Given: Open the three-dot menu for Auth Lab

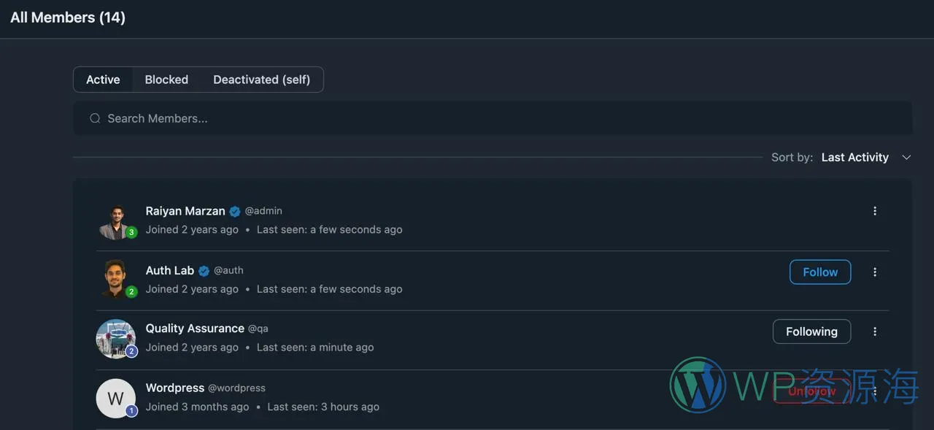Looking at the screenshot, I should point(875,272).
